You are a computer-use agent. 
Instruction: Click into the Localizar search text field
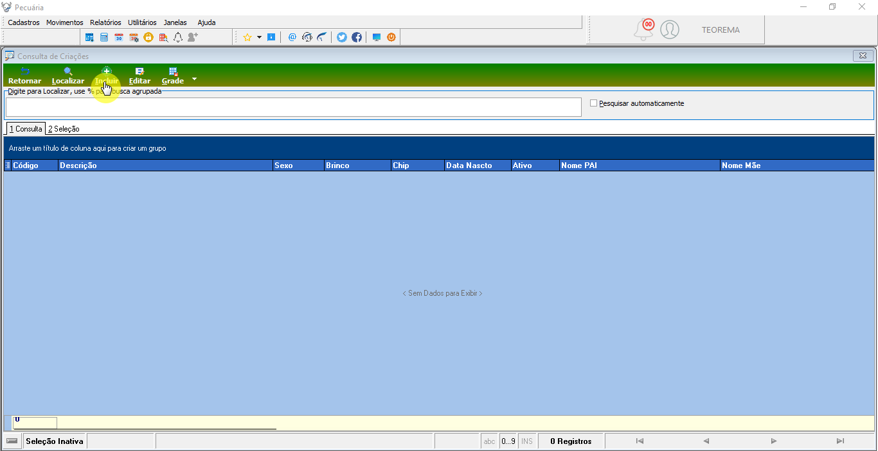point(293,107)
